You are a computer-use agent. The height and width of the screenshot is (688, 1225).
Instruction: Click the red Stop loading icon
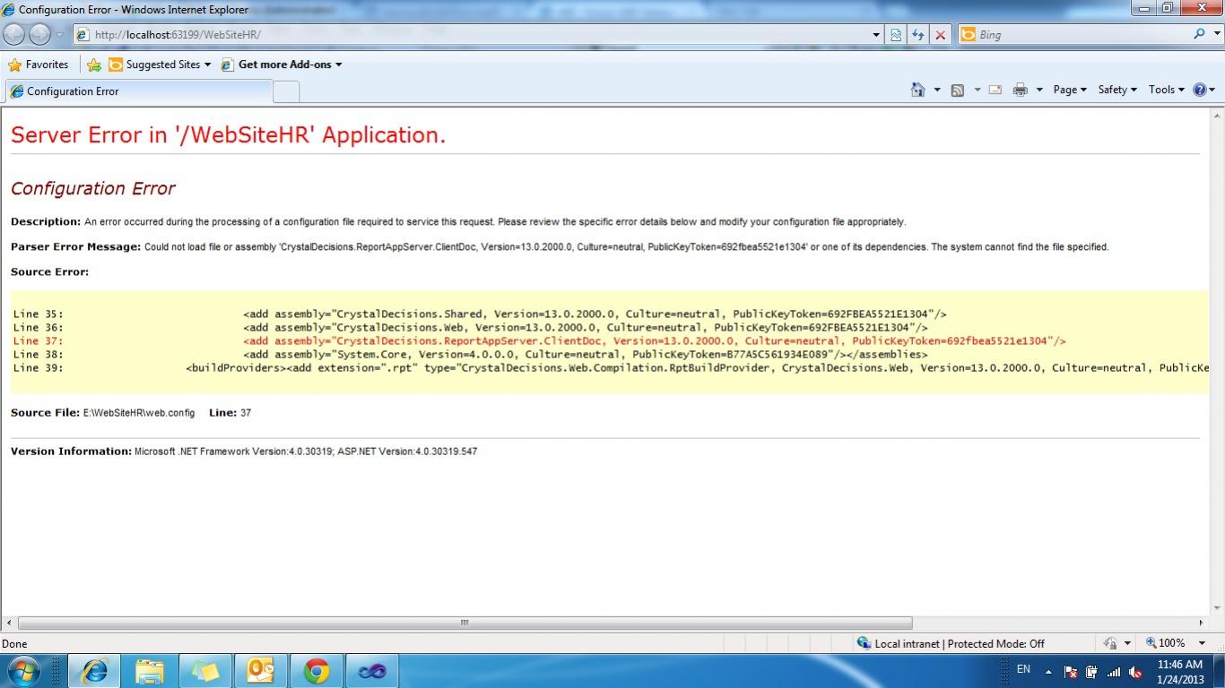coord(940,35)
